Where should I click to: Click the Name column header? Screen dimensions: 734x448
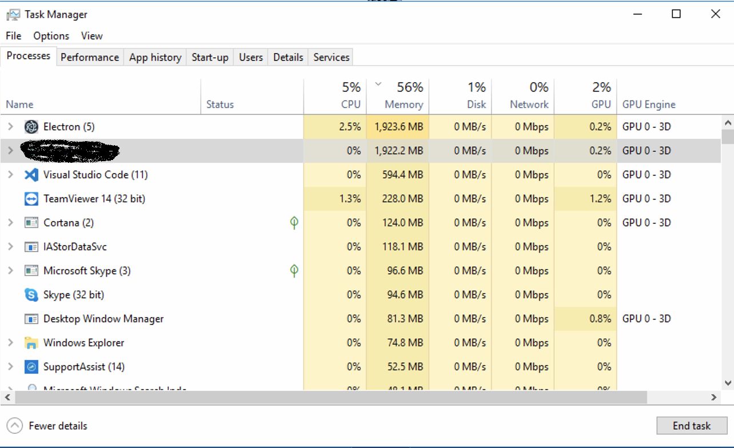click(101, 96)
